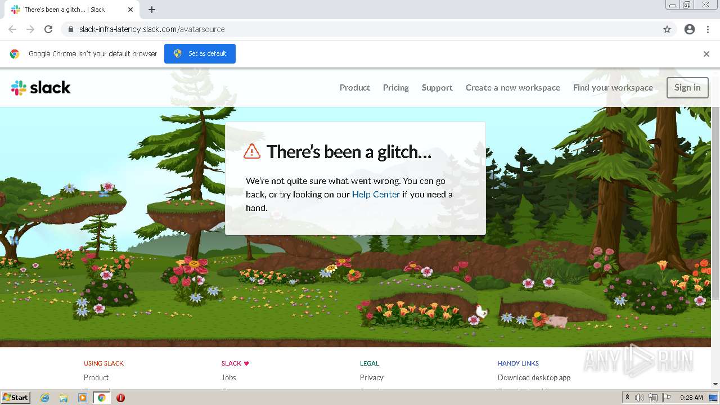720x405 pixels.
Task: Follow the Help Center link
Action: pyautogui.click(x=376, y=195)
